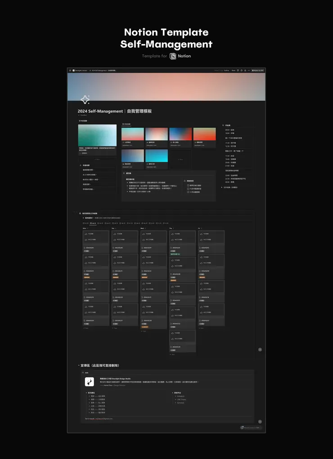333x459 pixels.
Task: Click Outline in the top bar
Action: point(227,71)
